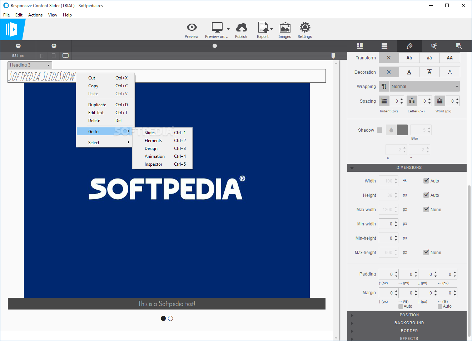472x341 pixels.
Task: Click the zoom slider handle
Action: click(x=215, y=46)
